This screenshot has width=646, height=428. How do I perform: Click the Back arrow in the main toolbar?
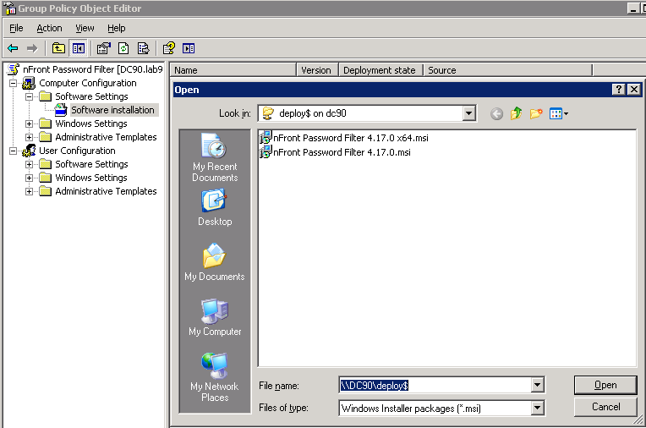[13, 49]
